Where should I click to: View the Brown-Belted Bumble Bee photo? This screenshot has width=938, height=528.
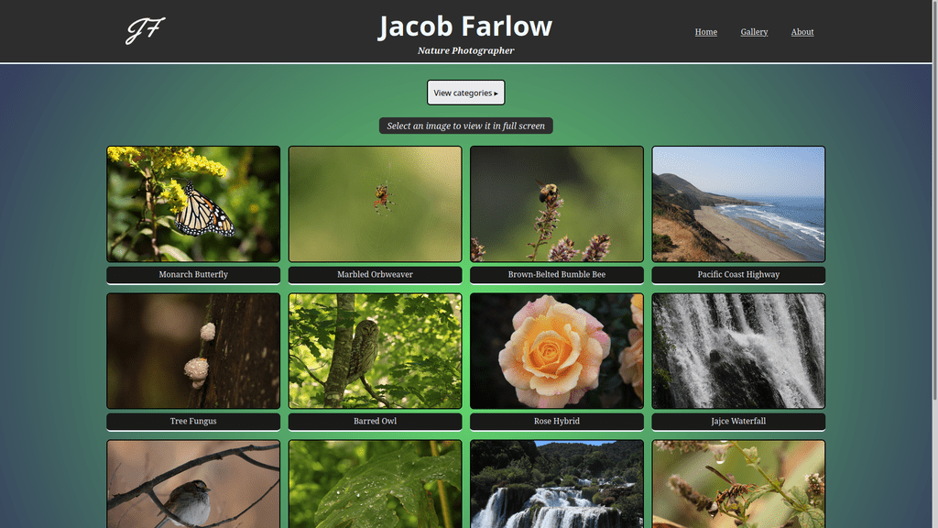point(557,204)
